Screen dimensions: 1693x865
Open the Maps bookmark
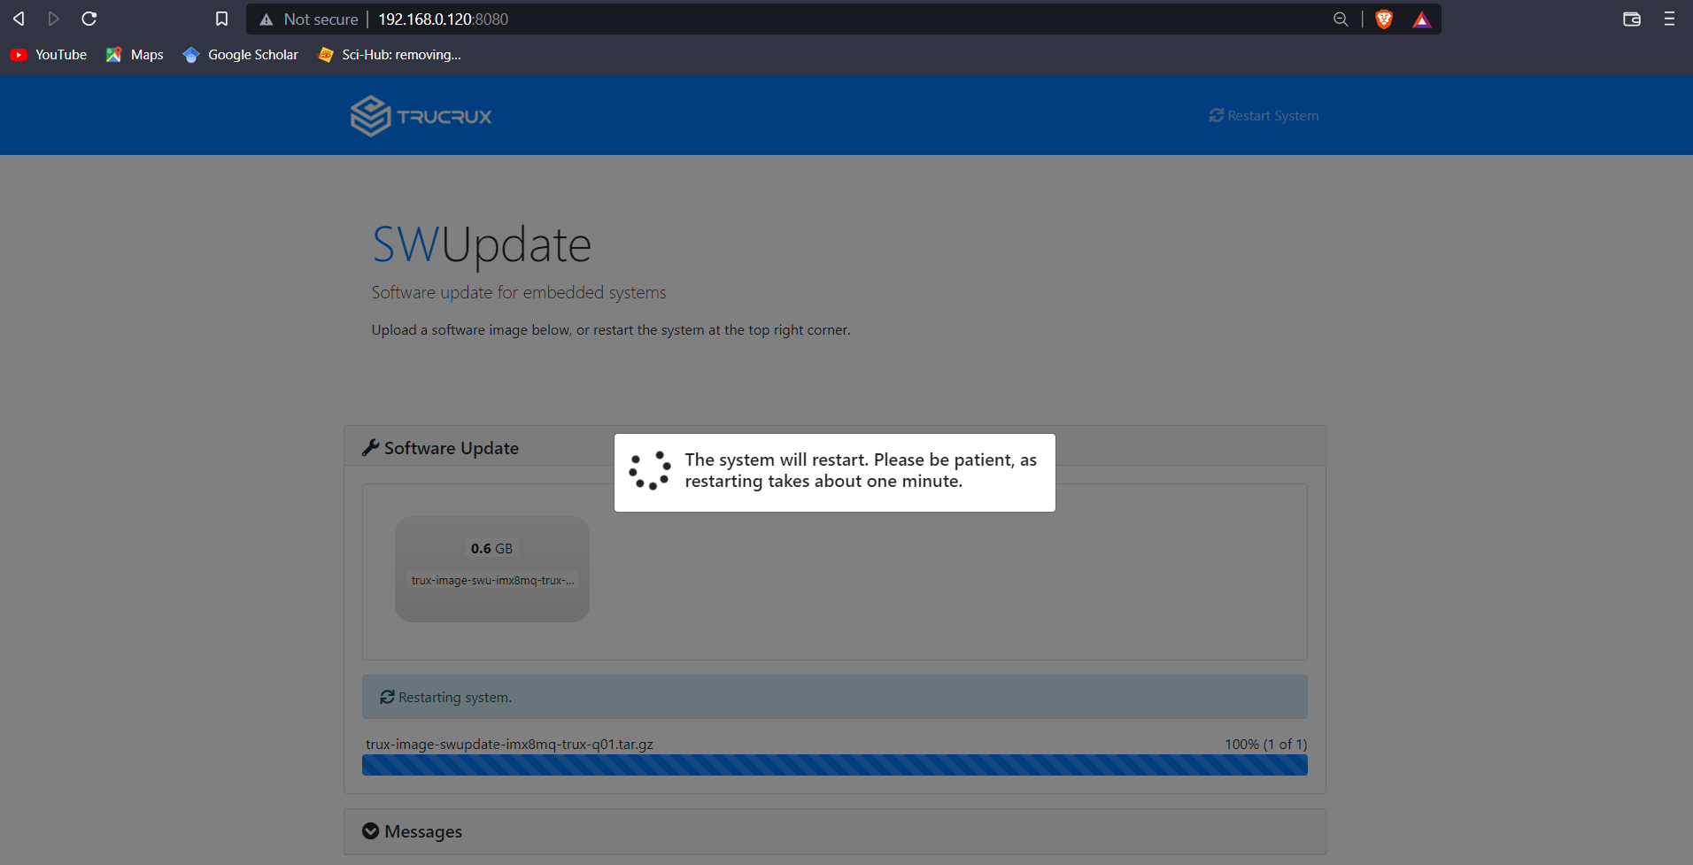pos(135,55)
